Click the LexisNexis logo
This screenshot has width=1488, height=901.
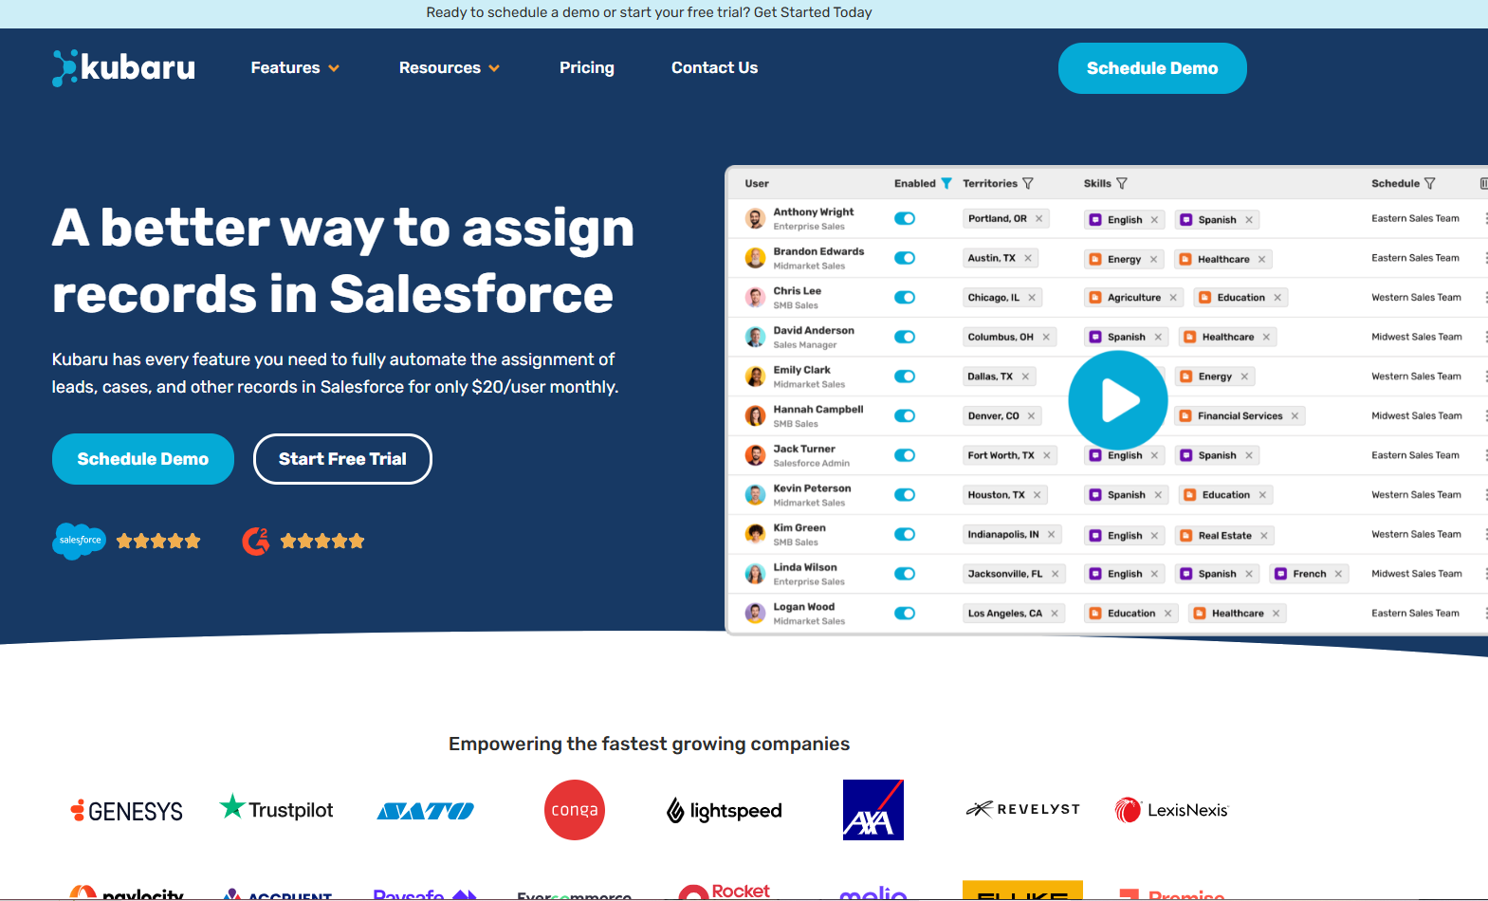click(x=1172, y=810)
